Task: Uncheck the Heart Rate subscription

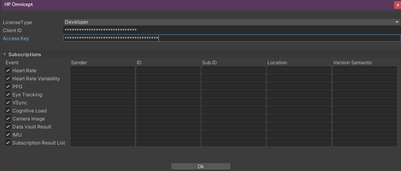Action: click(x=8, y=71)
